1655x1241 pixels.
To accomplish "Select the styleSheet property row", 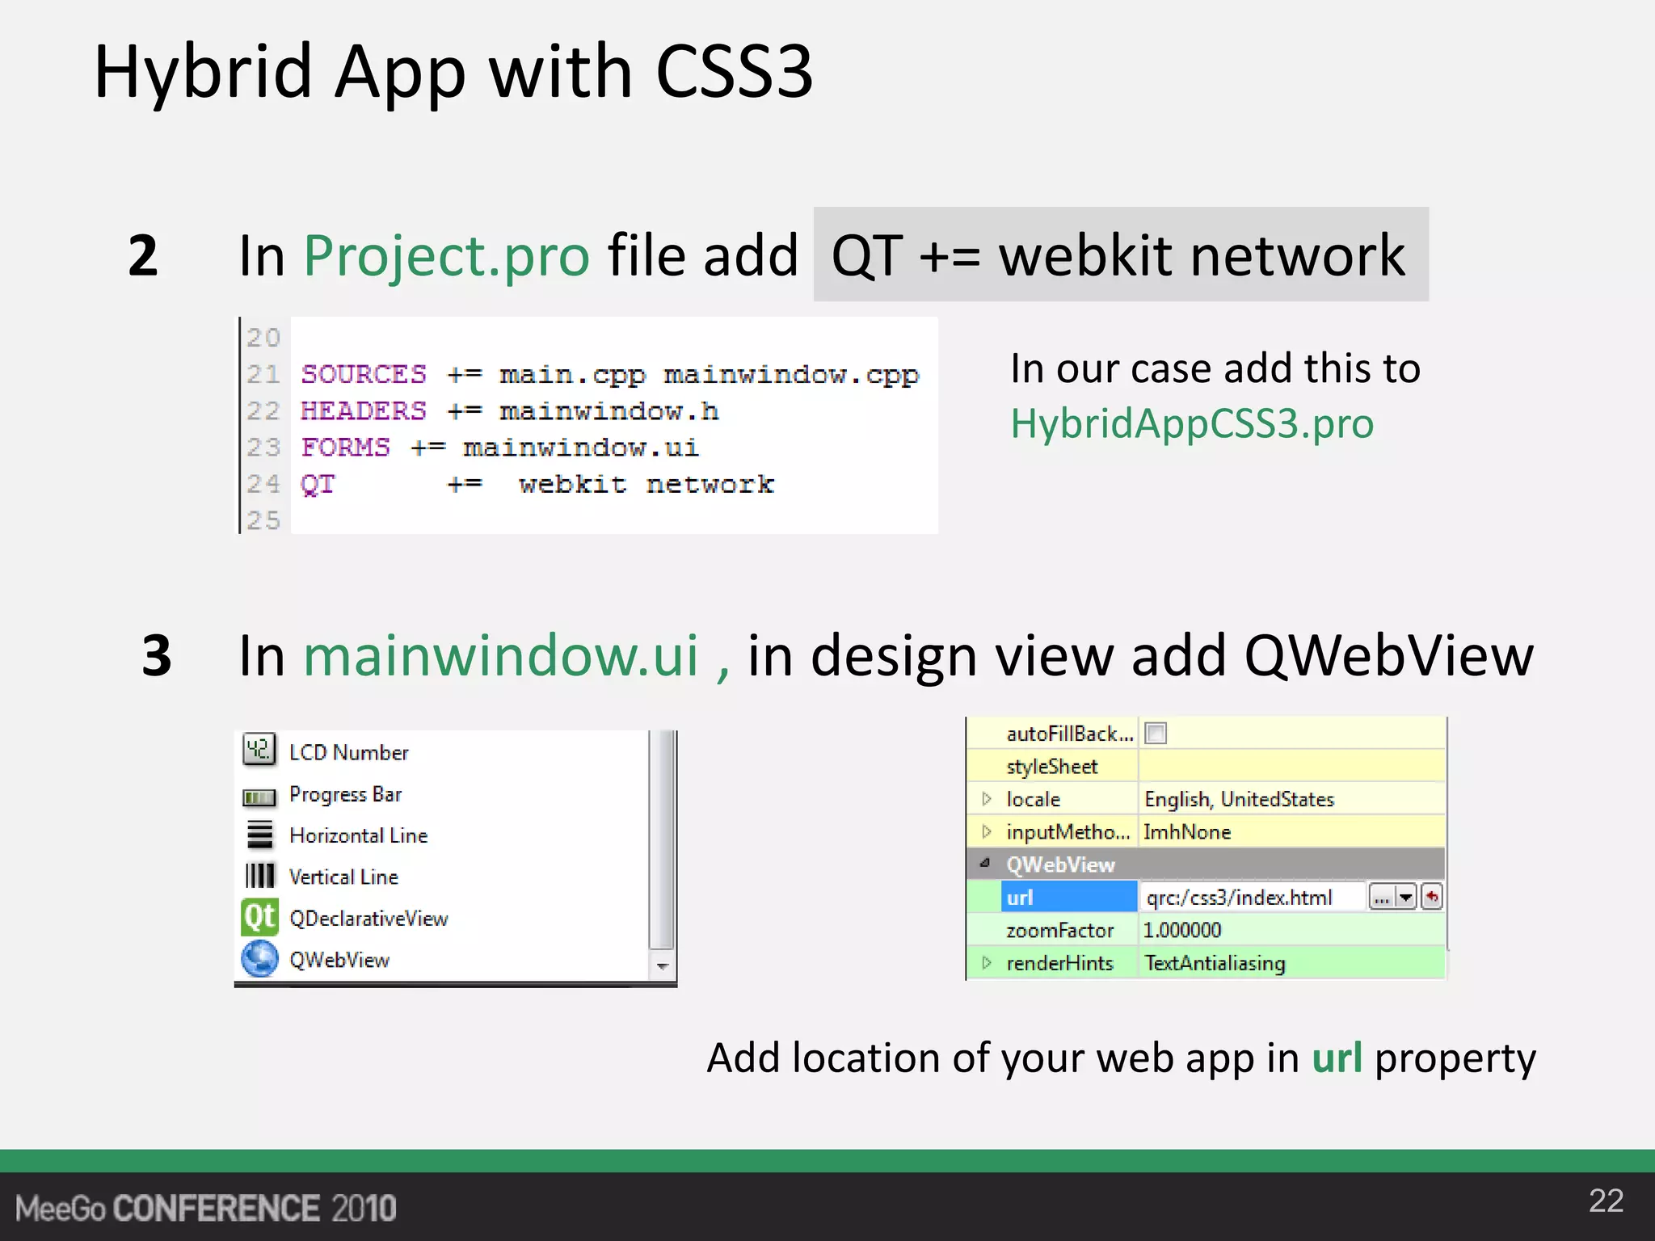I will (x=1051, y=766).
